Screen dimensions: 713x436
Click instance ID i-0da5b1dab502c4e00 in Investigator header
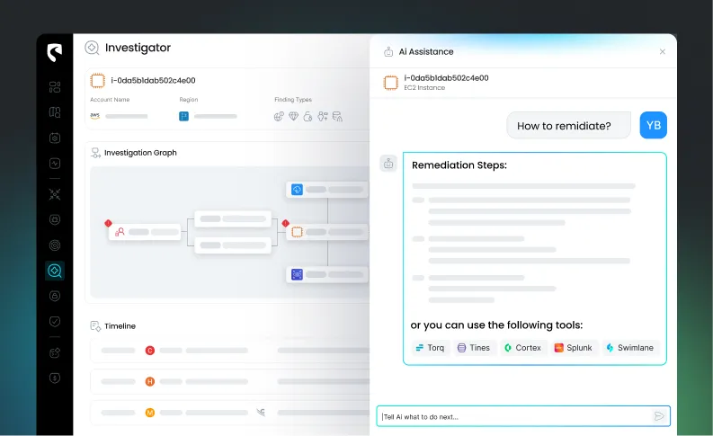pos(153,81)
